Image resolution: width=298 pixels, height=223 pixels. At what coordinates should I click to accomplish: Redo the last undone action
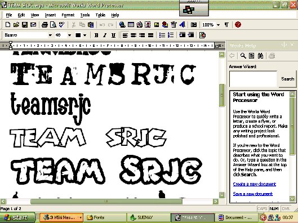110,25
